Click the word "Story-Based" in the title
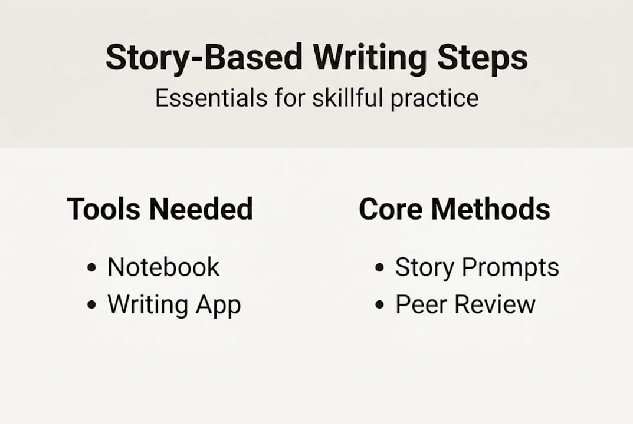Image resolution: width=633 pixels, height=424 pixels. click(204, 58)
